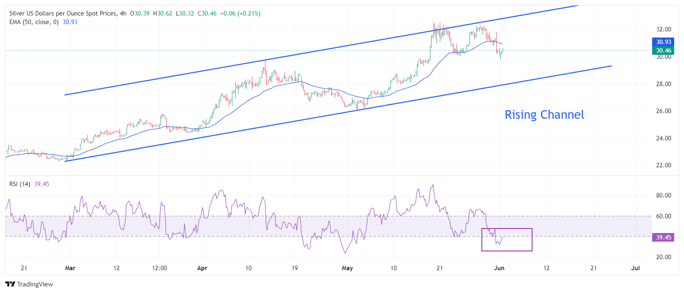Image resolution: width=684 pixels, height=293 pixels.
Task: Select the May date on the time axis
Action: coord(347,268)
